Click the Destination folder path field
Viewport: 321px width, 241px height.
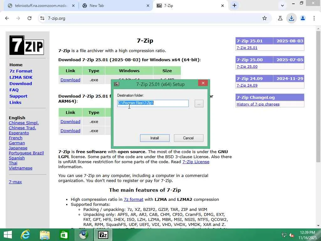[153, 103]
